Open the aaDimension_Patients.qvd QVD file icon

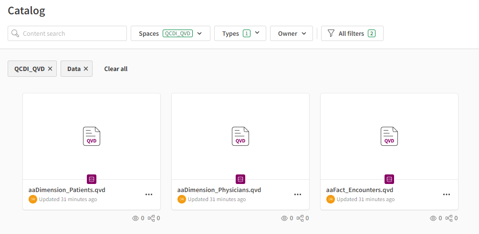coord(92,136)
